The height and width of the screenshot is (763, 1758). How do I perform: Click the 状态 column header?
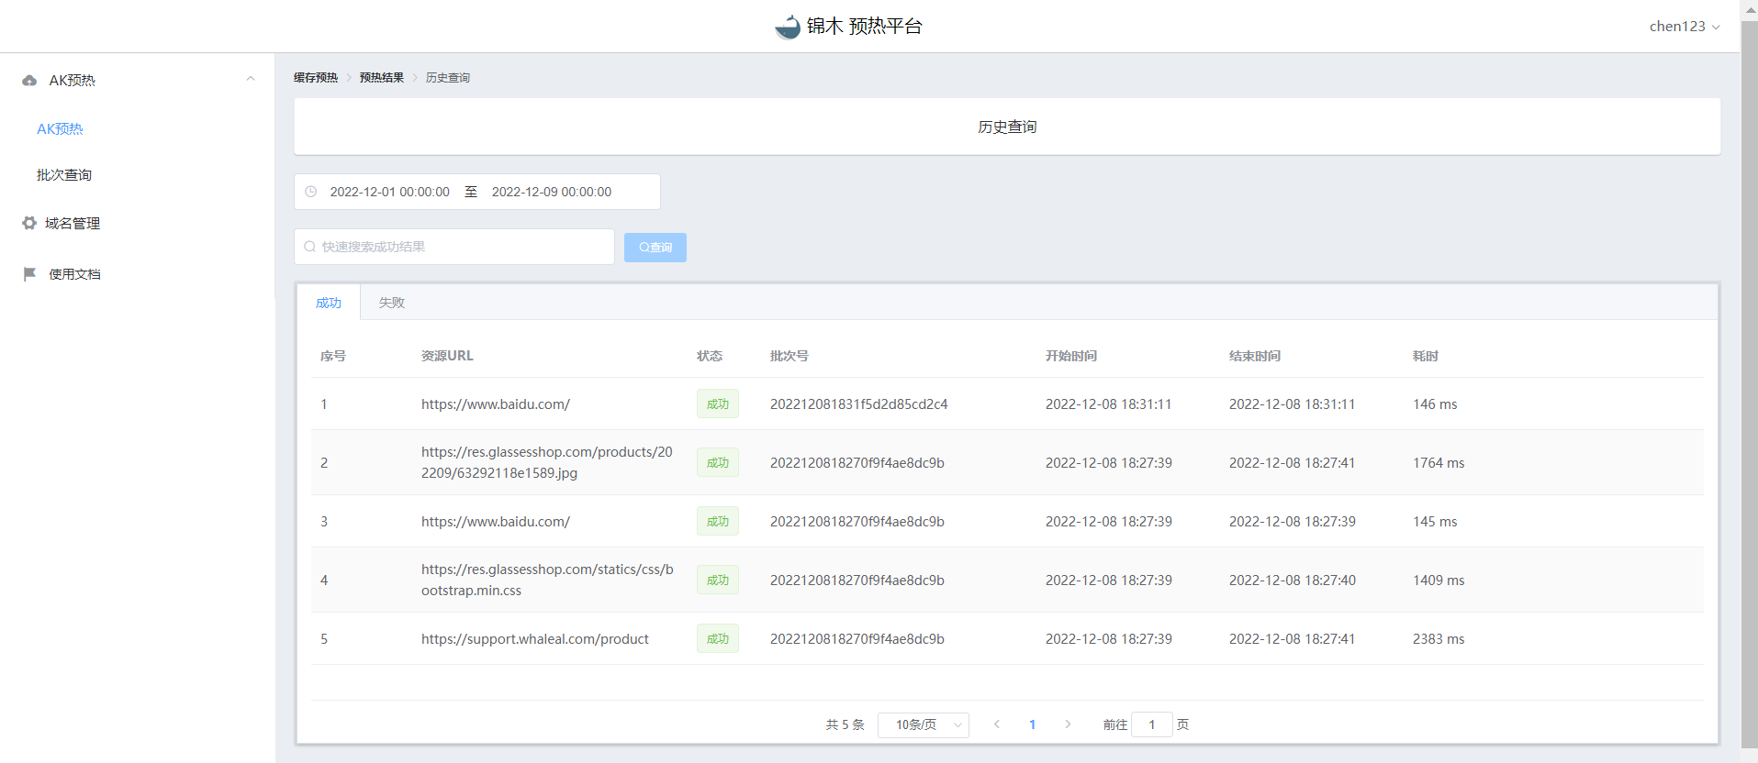(710, 356)
